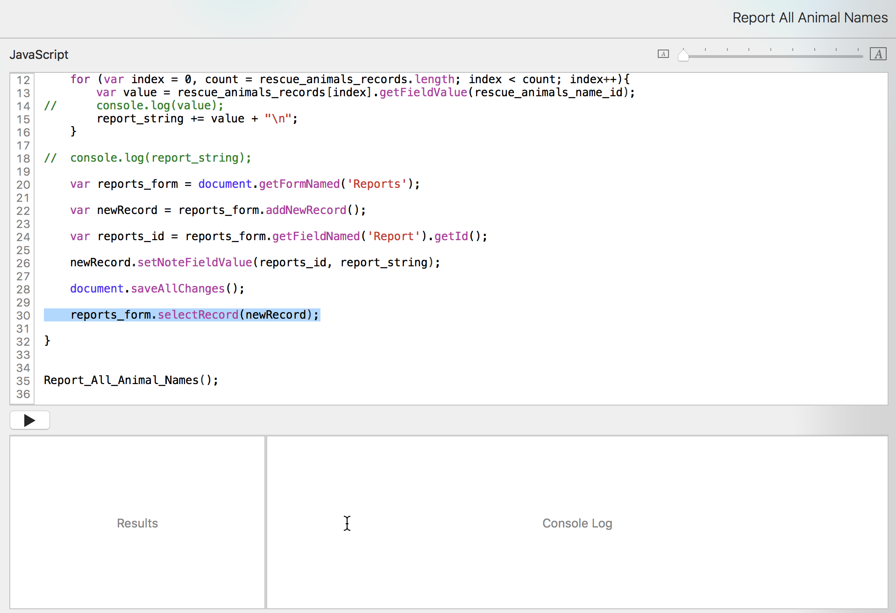Click the getFieldNamed method on line 24
The width and height of the screenshot is (896, 613).
pyautogui.click(x=316, y=236)
